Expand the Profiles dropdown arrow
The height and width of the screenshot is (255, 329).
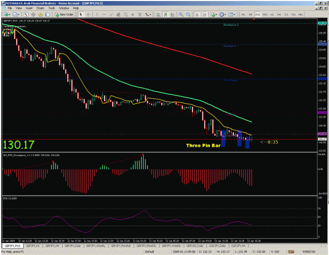point(18,15)
